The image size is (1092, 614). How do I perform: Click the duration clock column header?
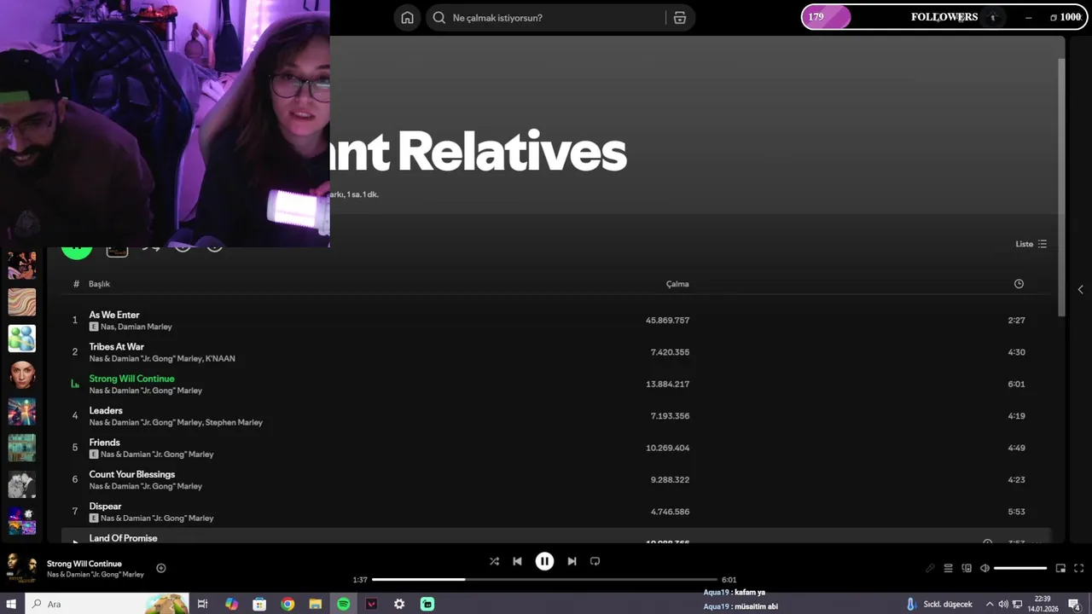point(1019,284)
